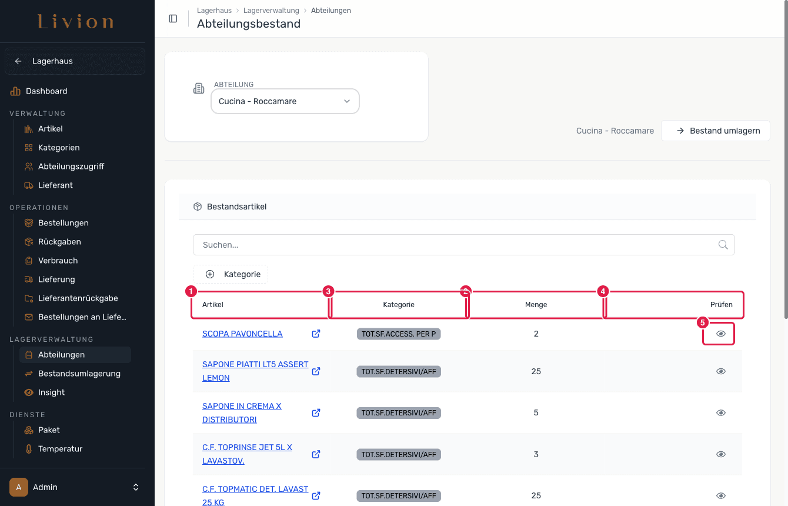Click the page vertical scrollbar
Viewport: 788px width, 506px height.
[x=785, y=159]
